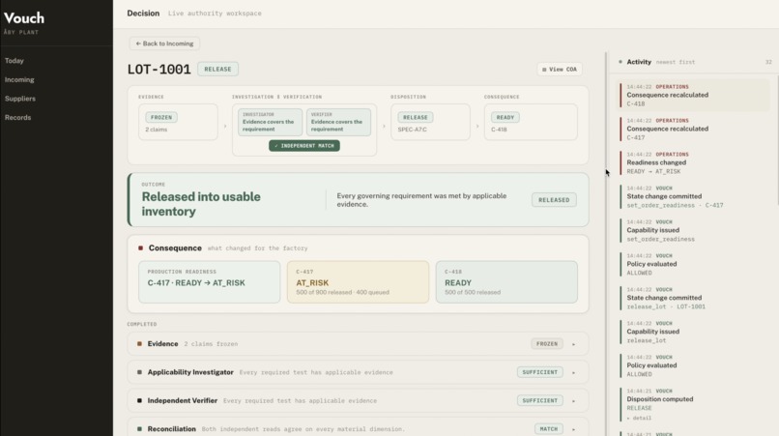Image resolution: width=779 pixels, height=436 pixels.
Task: Open the C-417 AT_RISK card
Action: tap(358, 282)
